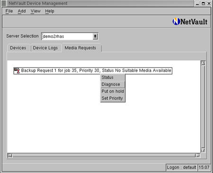Open the window menu icon in title bar
This screenshot has width=213, height=173.
tap(4, 3)
